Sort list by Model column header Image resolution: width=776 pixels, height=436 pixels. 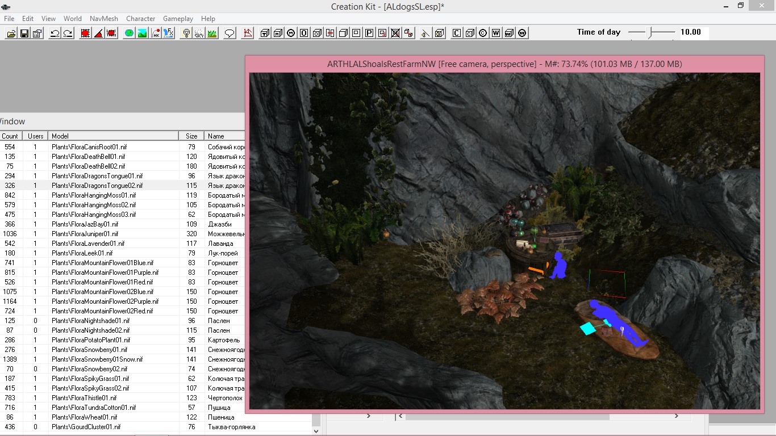click(113, 136)
